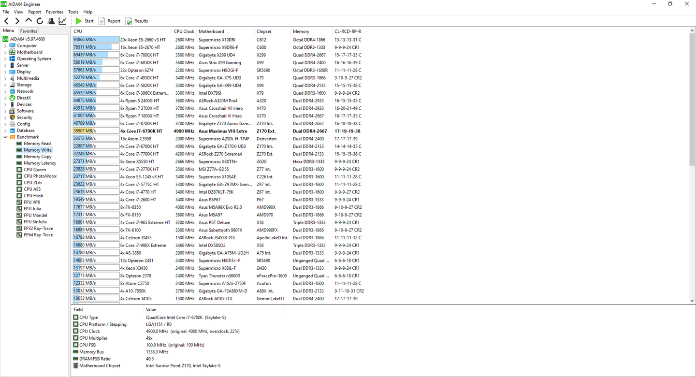Image resolution: width=696 pixels, height=377 pixels.
Task: Expand the Network tree node
Action: click(x=5, y=91)
